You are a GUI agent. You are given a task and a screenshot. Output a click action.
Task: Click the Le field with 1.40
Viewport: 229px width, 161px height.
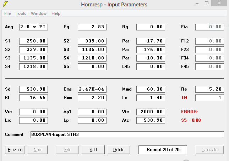(151, 98)
